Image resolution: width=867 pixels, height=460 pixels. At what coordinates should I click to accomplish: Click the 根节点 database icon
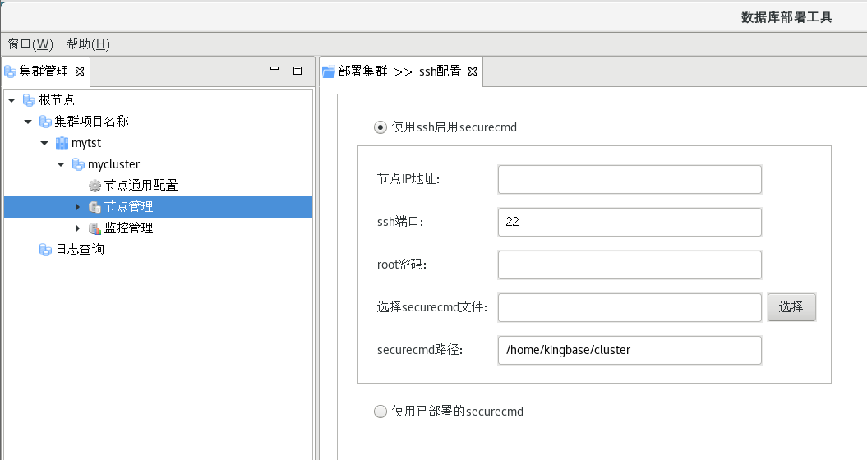coord(30,100)
